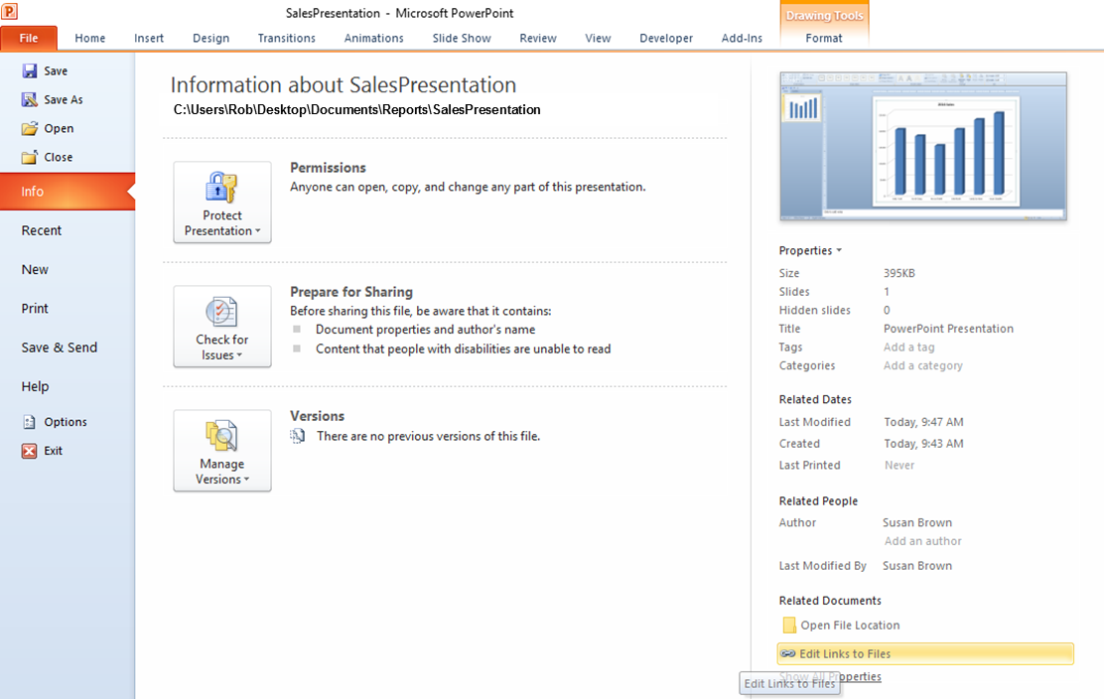Click the PowerPoint icon in the title bar
Viewport: 1104px width, 699px height.
pos(12,12)
